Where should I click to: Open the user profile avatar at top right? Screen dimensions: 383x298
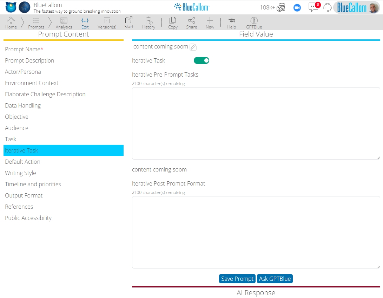click(374, 7)
